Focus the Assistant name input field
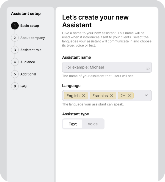Screen dimensions: 165x182 [x=105, y=67]
